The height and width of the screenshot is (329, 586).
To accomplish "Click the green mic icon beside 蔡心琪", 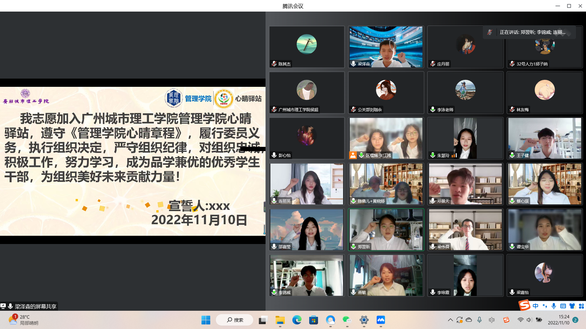I will [x=512, y=201].
